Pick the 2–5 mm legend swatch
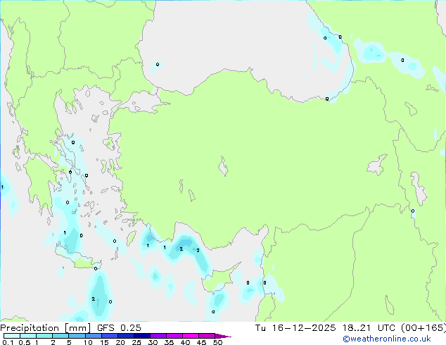 click(60, 336)
